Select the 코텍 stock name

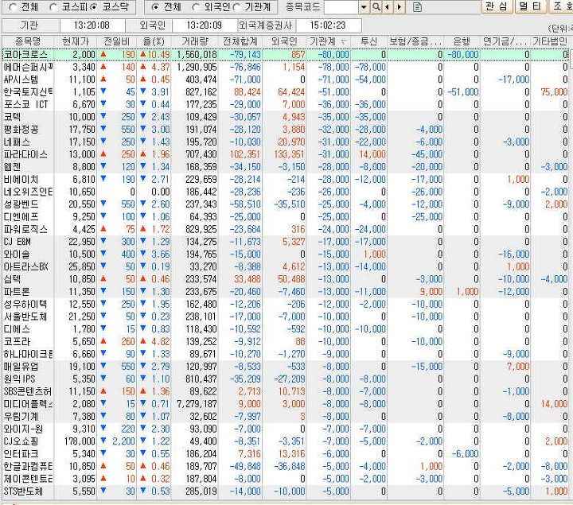[x=12, y=117]
